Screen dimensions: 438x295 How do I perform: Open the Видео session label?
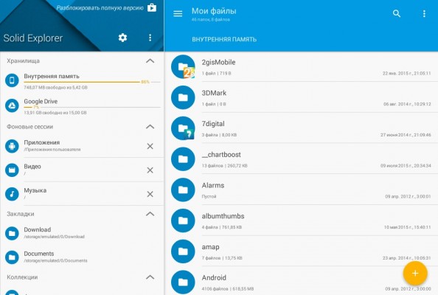click(32, 167)
